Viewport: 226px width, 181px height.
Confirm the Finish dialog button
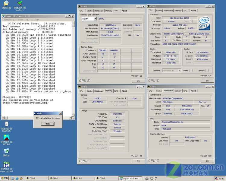[48, 124]
